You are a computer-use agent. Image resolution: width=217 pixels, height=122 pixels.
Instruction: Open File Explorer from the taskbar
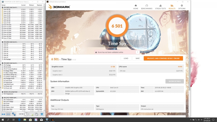25,120
